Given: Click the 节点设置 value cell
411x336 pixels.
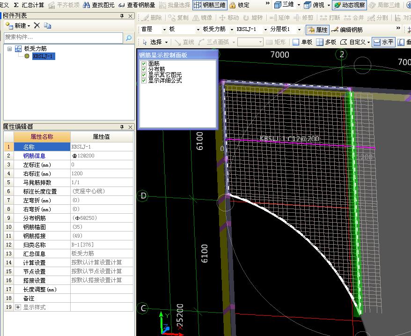Looking at the screenshot, I should coord(102,271).
